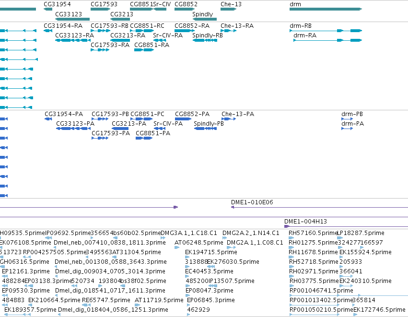Screen dimensions: 408x317
Task: Select EST EP08047.3prime
Action: coord(210,291)
